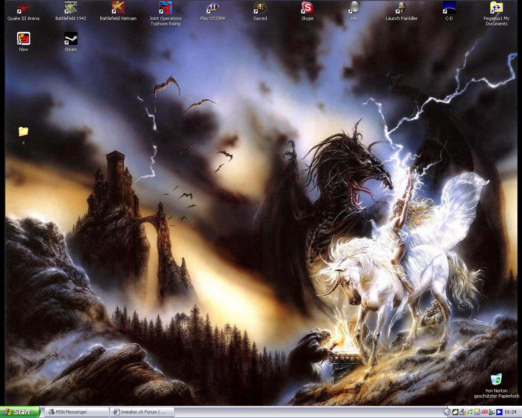Select the C-D desktop shortcut
Image resolution: width=522 pixels, height=418 pixels.
tap(449, 8)
